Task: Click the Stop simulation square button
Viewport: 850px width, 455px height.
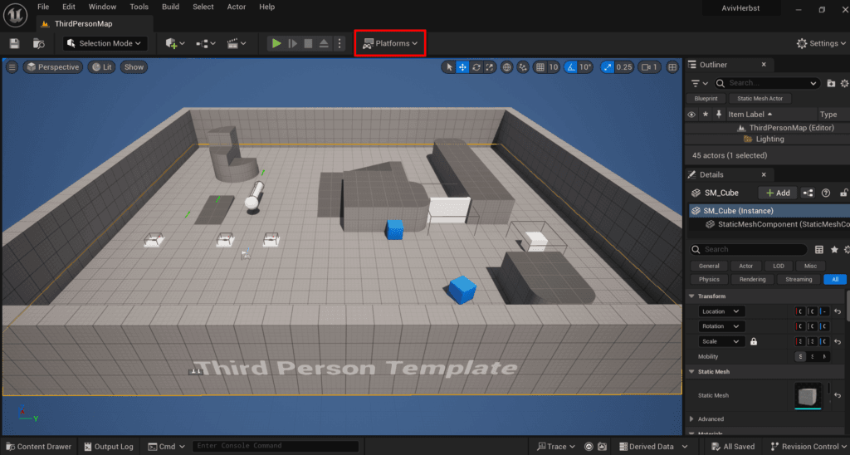Action: [x=308, y=43]
